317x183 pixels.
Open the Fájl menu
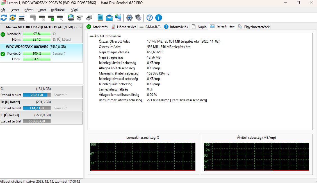point(3,10)
